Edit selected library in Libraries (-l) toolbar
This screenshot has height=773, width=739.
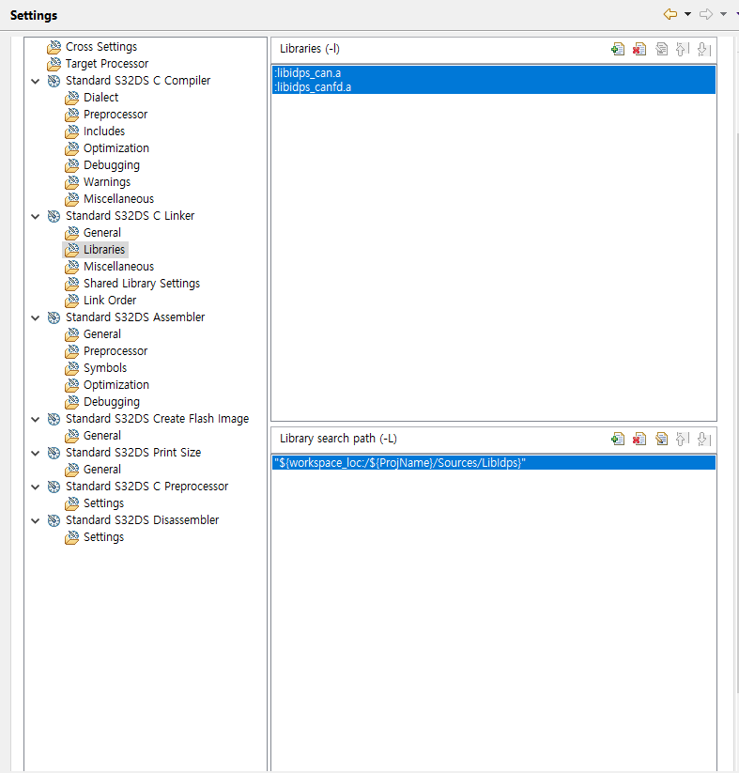point(661,49)
